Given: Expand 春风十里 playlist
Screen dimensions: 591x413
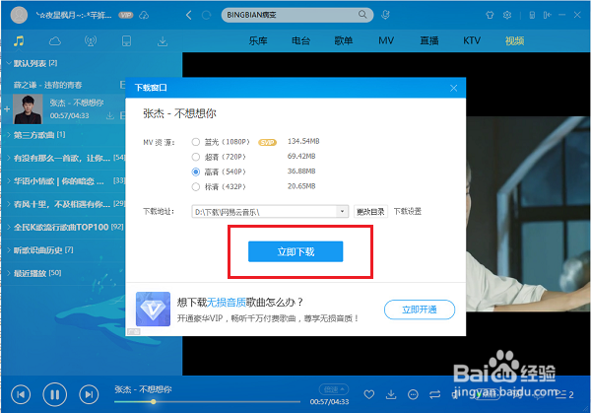Looking at the screenshot, I should coord(8,204).
